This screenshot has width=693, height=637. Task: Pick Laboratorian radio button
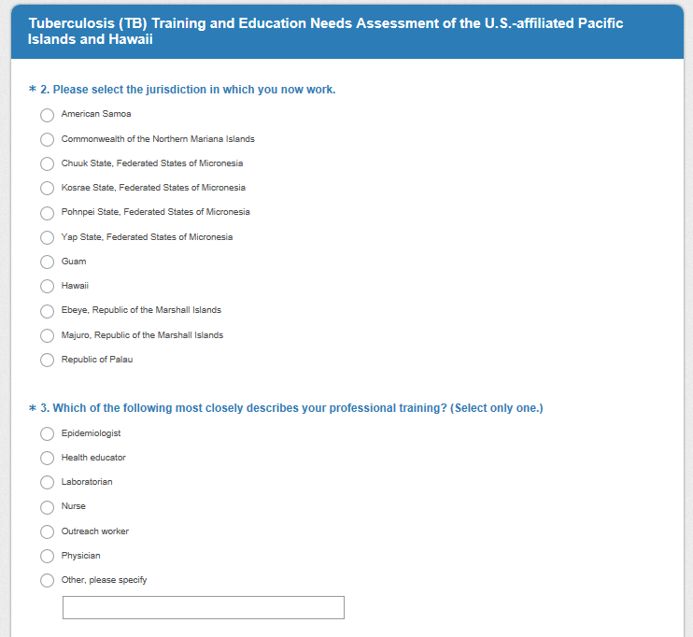[x=47, y=483]
